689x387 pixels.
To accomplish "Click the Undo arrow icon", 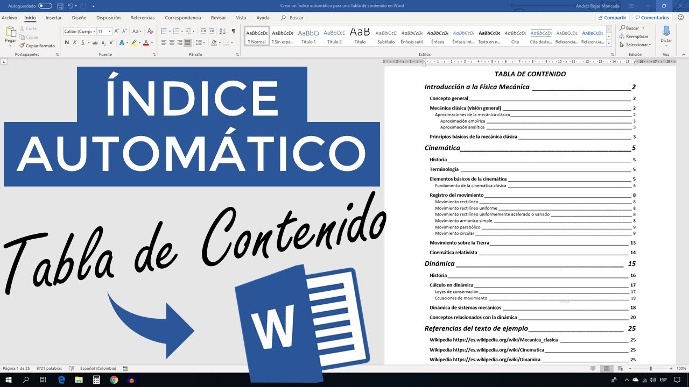I will (x=71, y=6).
